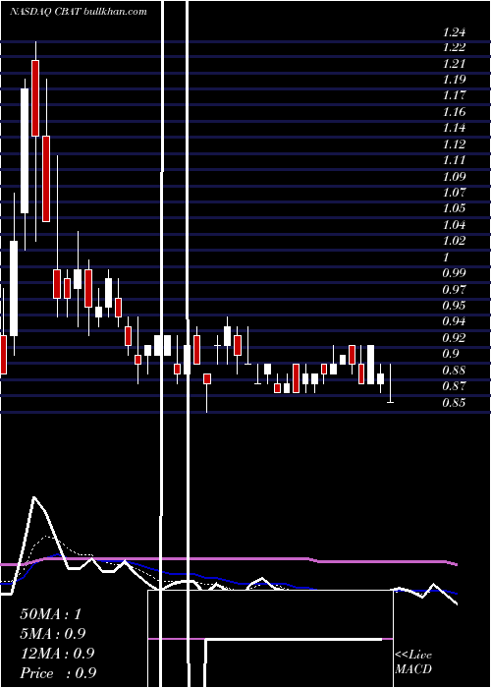Viewport: 491px width, 688px height.
Task: Click the tallest red candlestick near 1.21
Action: [x=35, y=98]
